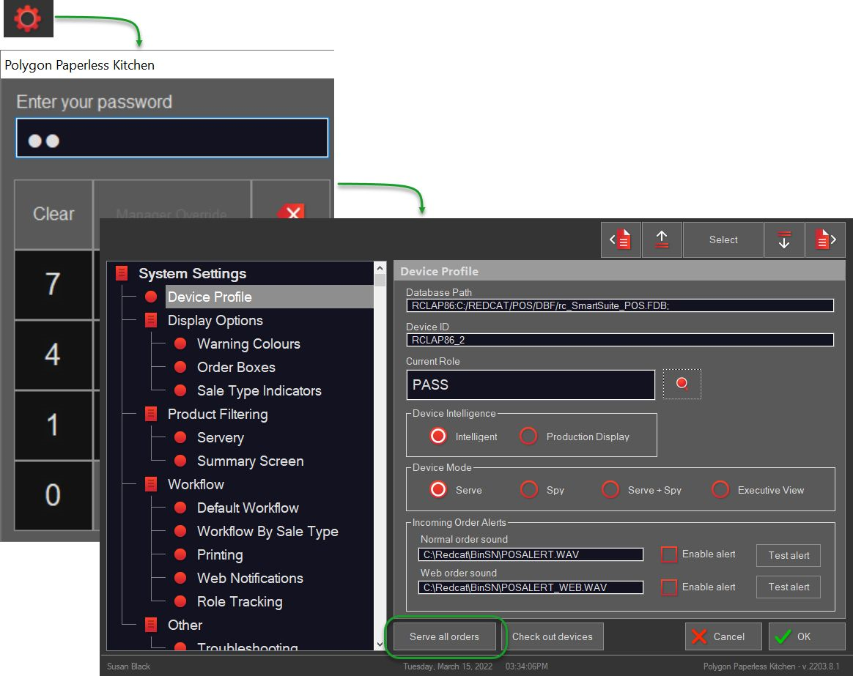This screenshot has height=676, width=853.
Task: Click the move down arrow icon
Action: pos(784,239)
